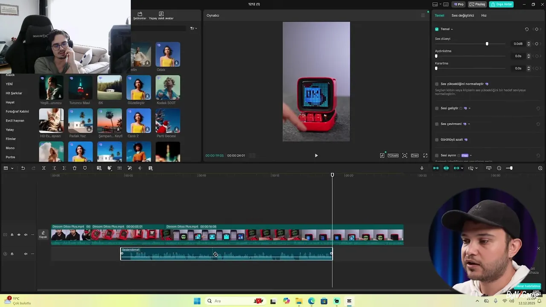Enable the Sesi çevirmeni checkbox

[437, 124]
